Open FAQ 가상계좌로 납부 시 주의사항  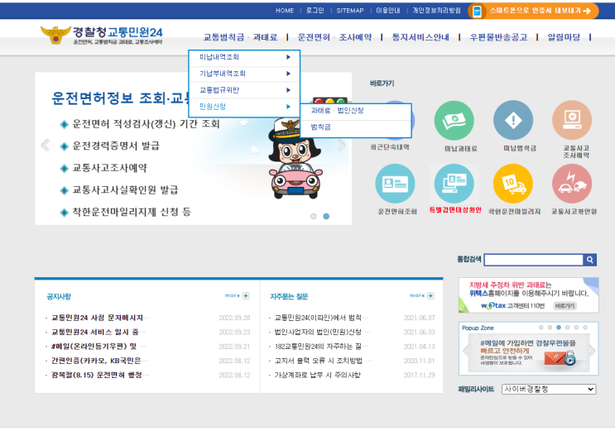click(x=317, y=376)
